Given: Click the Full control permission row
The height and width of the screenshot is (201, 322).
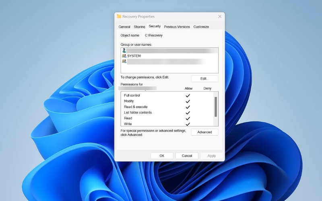Looking at the screenshot, I should (x=167, y=95).
